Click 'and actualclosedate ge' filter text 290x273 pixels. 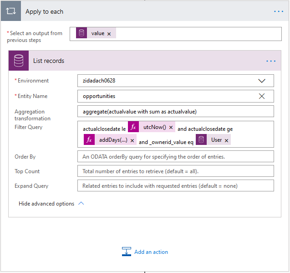click(x=205, y=129)
